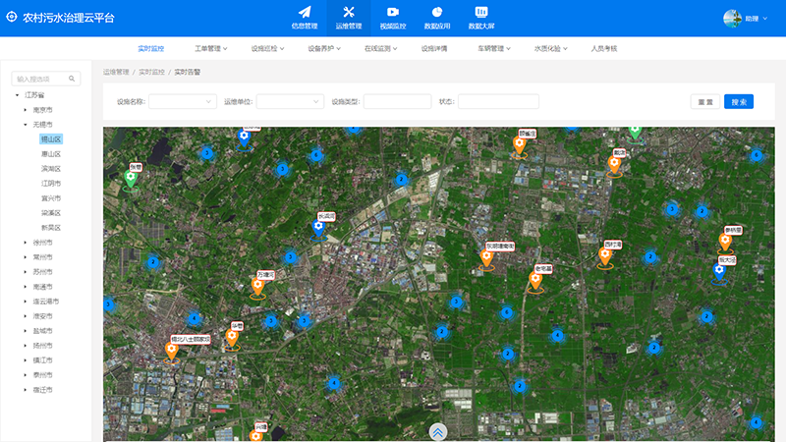Switch to the 实时监控 tab

coord(150,47)
